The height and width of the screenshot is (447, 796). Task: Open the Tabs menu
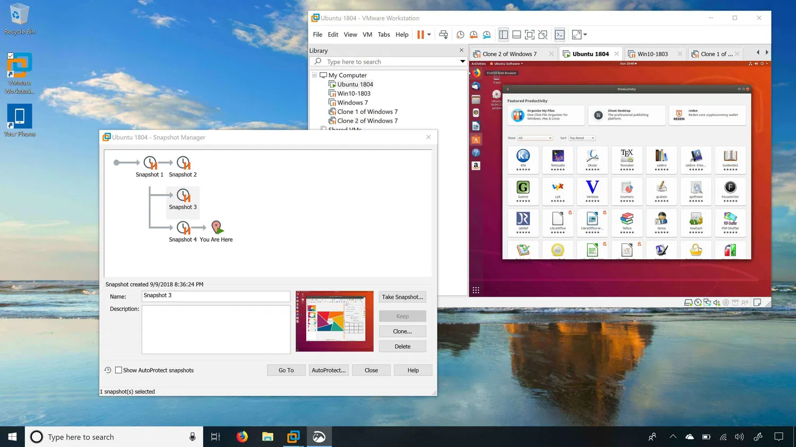pyautogui.click(x=384, y=34)
